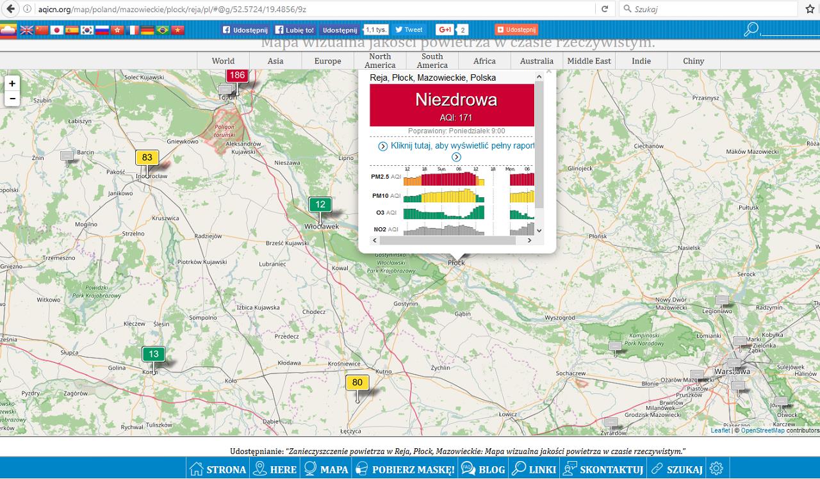Screen dimensions: 820x479
Task: Select the Japanese flag language icon
Action: [x=57, y=30]
